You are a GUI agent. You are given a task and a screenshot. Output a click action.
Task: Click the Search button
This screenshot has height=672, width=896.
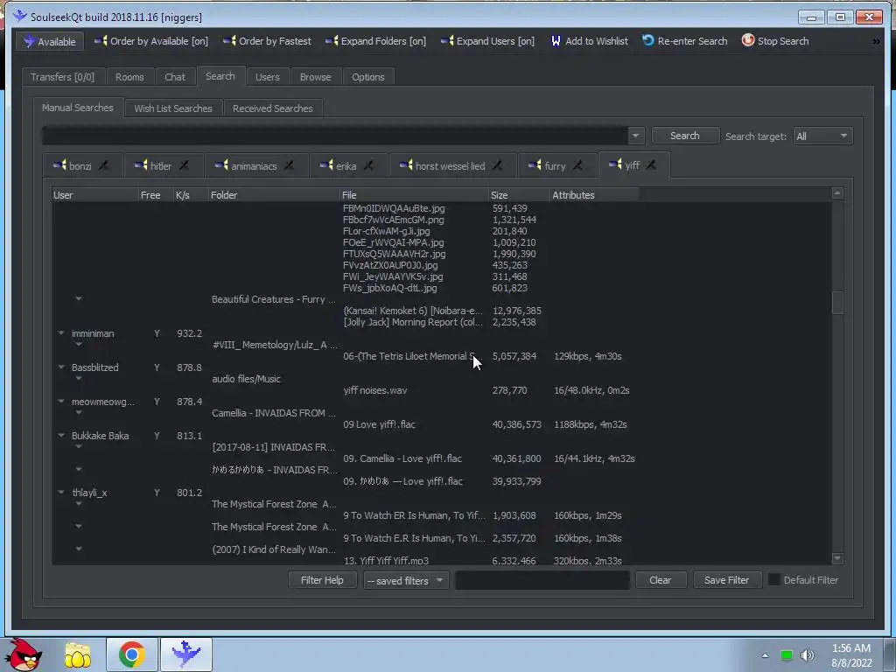[x=684, y=136]
